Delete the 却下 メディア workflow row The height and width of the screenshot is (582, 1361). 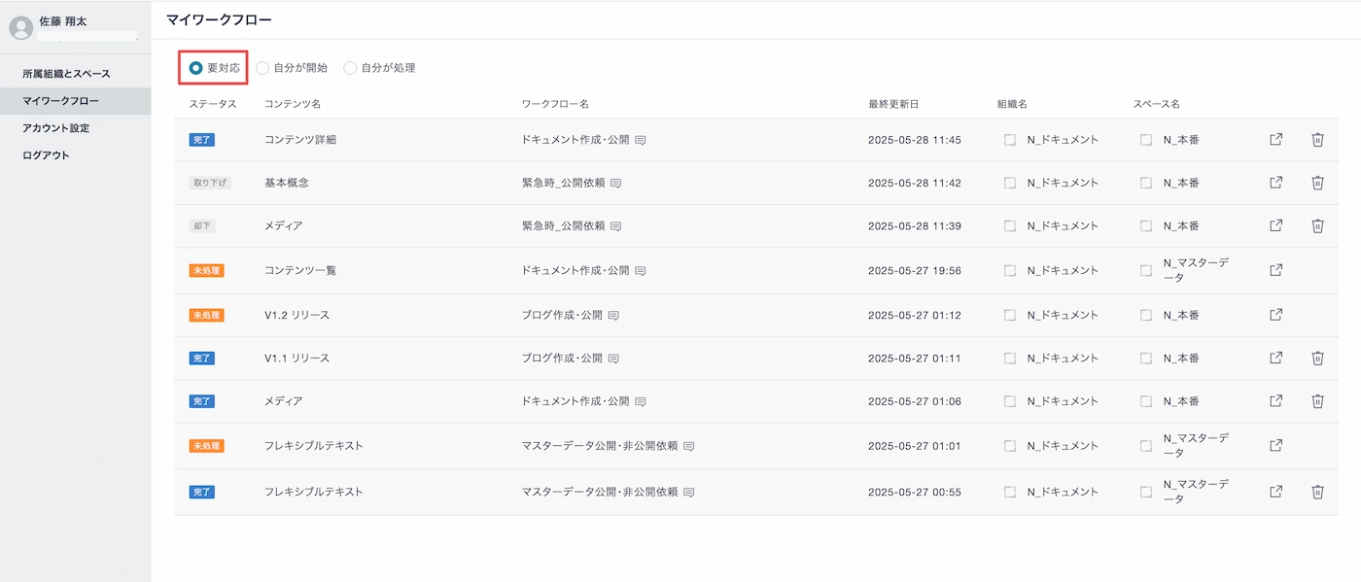click(x=1317, y=225)
